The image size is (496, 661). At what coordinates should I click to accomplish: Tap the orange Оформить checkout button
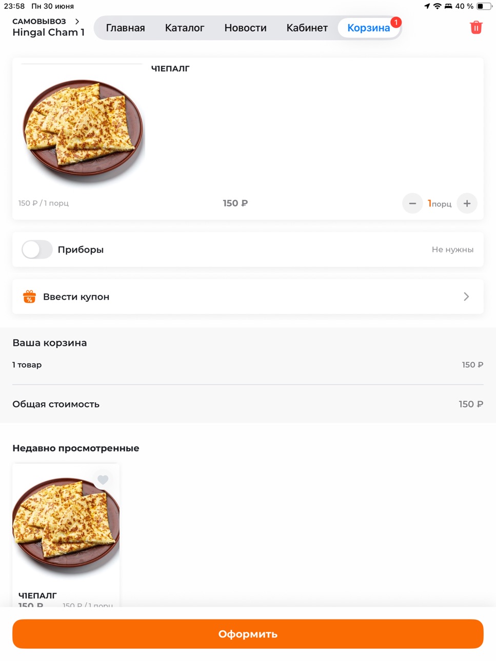tap(248, 634)
